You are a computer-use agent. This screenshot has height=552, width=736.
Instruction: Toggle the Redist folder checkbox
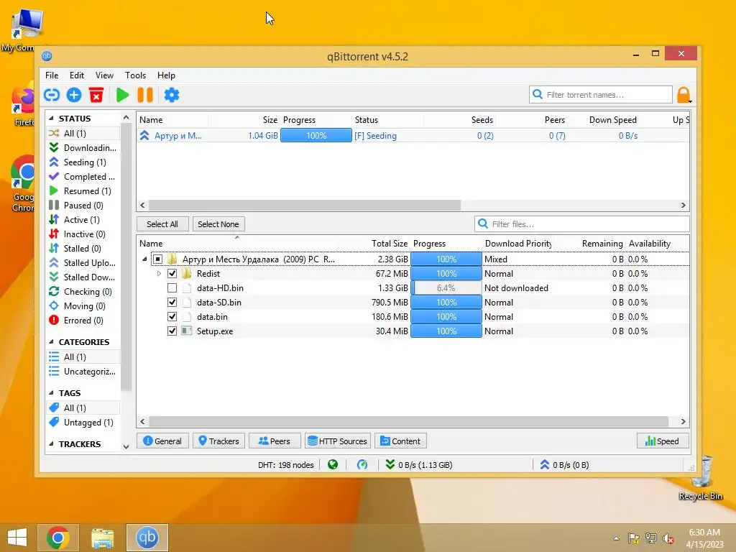click(172, 274)
